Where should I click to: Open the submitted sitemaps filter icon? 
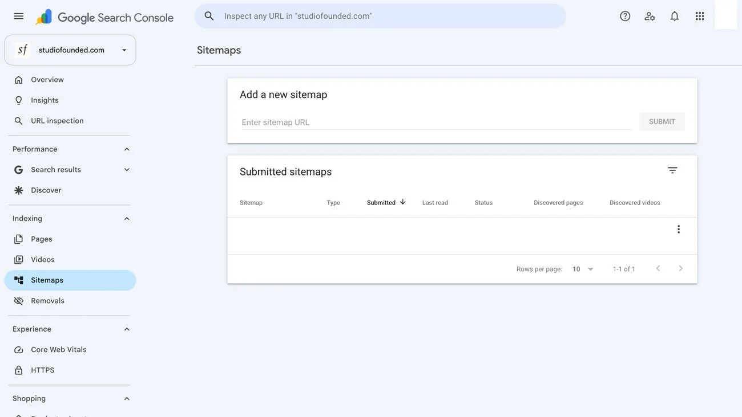tap(672, 170)
